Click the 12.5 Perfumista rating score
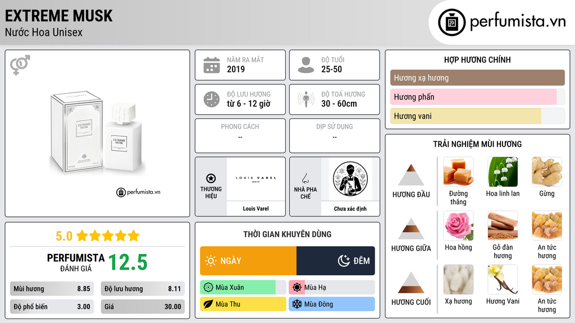This screenshot has height=323, width=575. pyautogui.click(x=128, y=262)
